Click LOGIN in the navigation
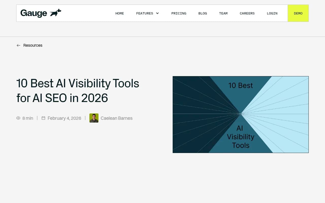This screenshot has height=203, width=325. point(272,13)
